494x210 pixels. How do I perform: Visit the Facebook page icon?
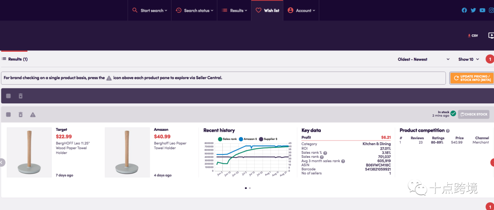(x=464, y=11)
